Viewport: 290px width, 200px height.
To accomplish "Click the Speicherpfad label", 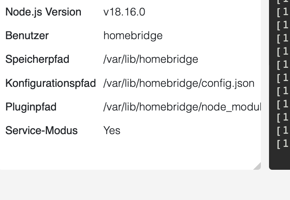I will 37,59.
